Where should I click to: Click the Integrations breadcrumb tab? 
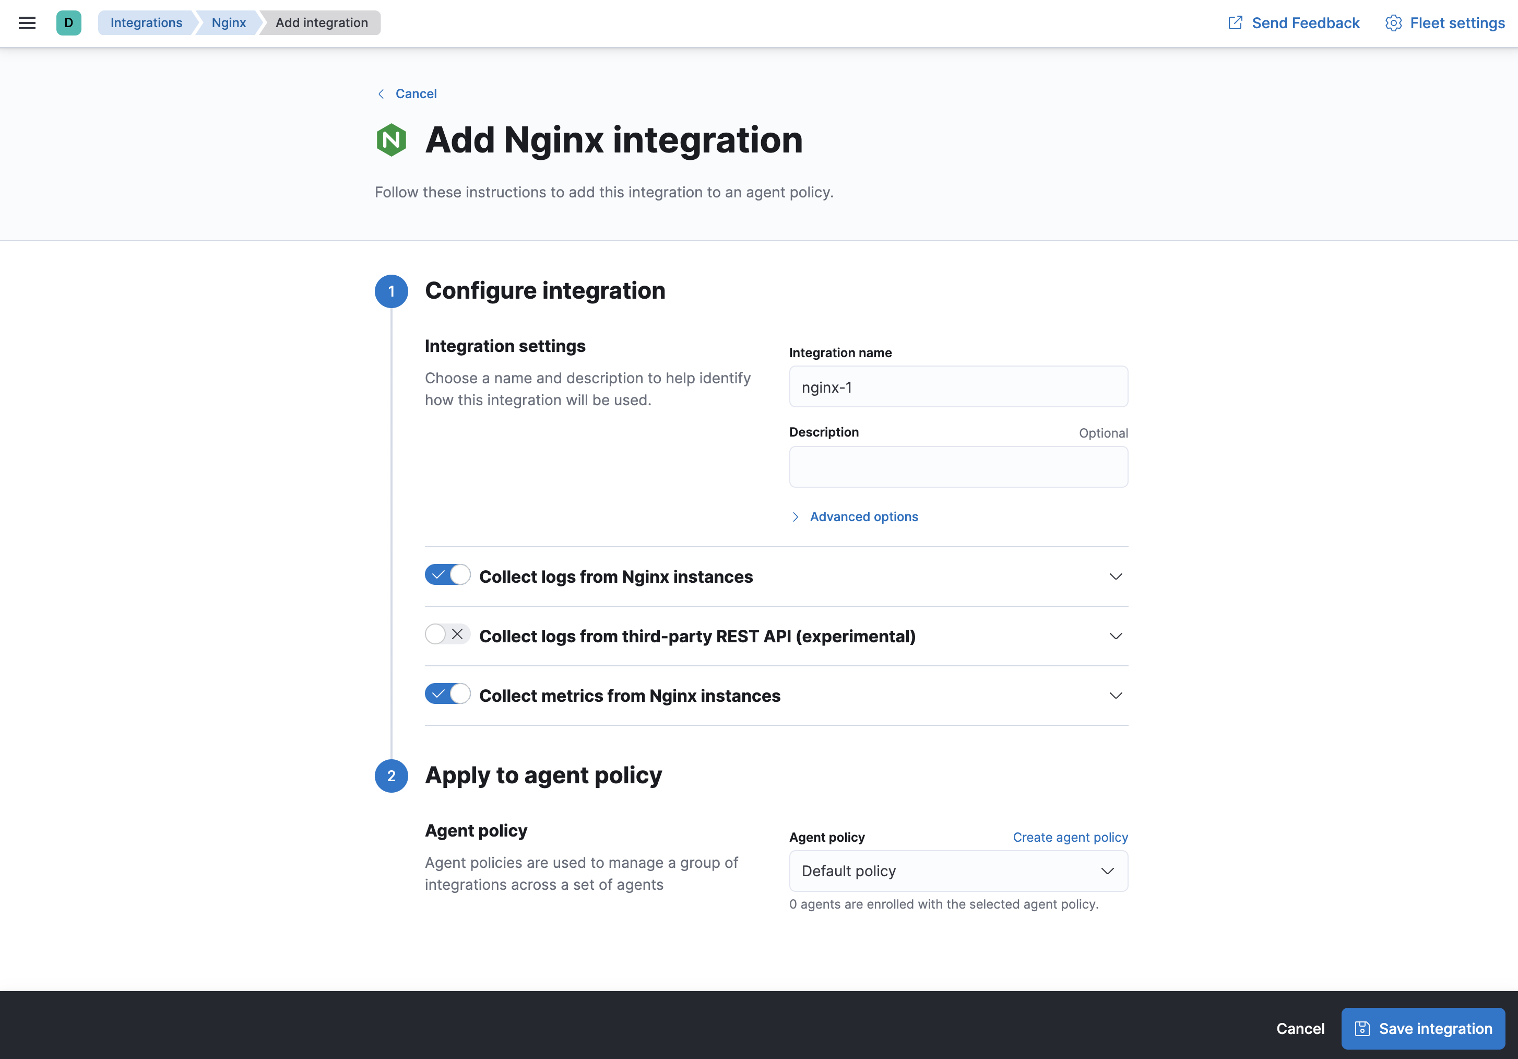[145, 22]
